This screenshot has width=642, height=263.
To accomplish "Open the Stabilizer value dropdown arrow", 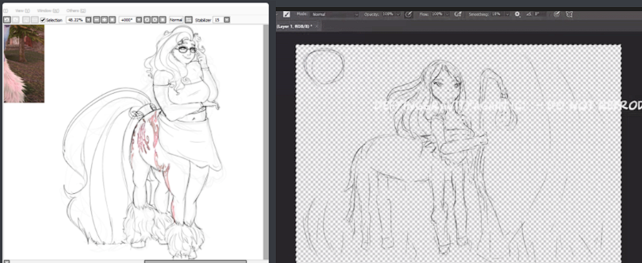I will [227, 19].
